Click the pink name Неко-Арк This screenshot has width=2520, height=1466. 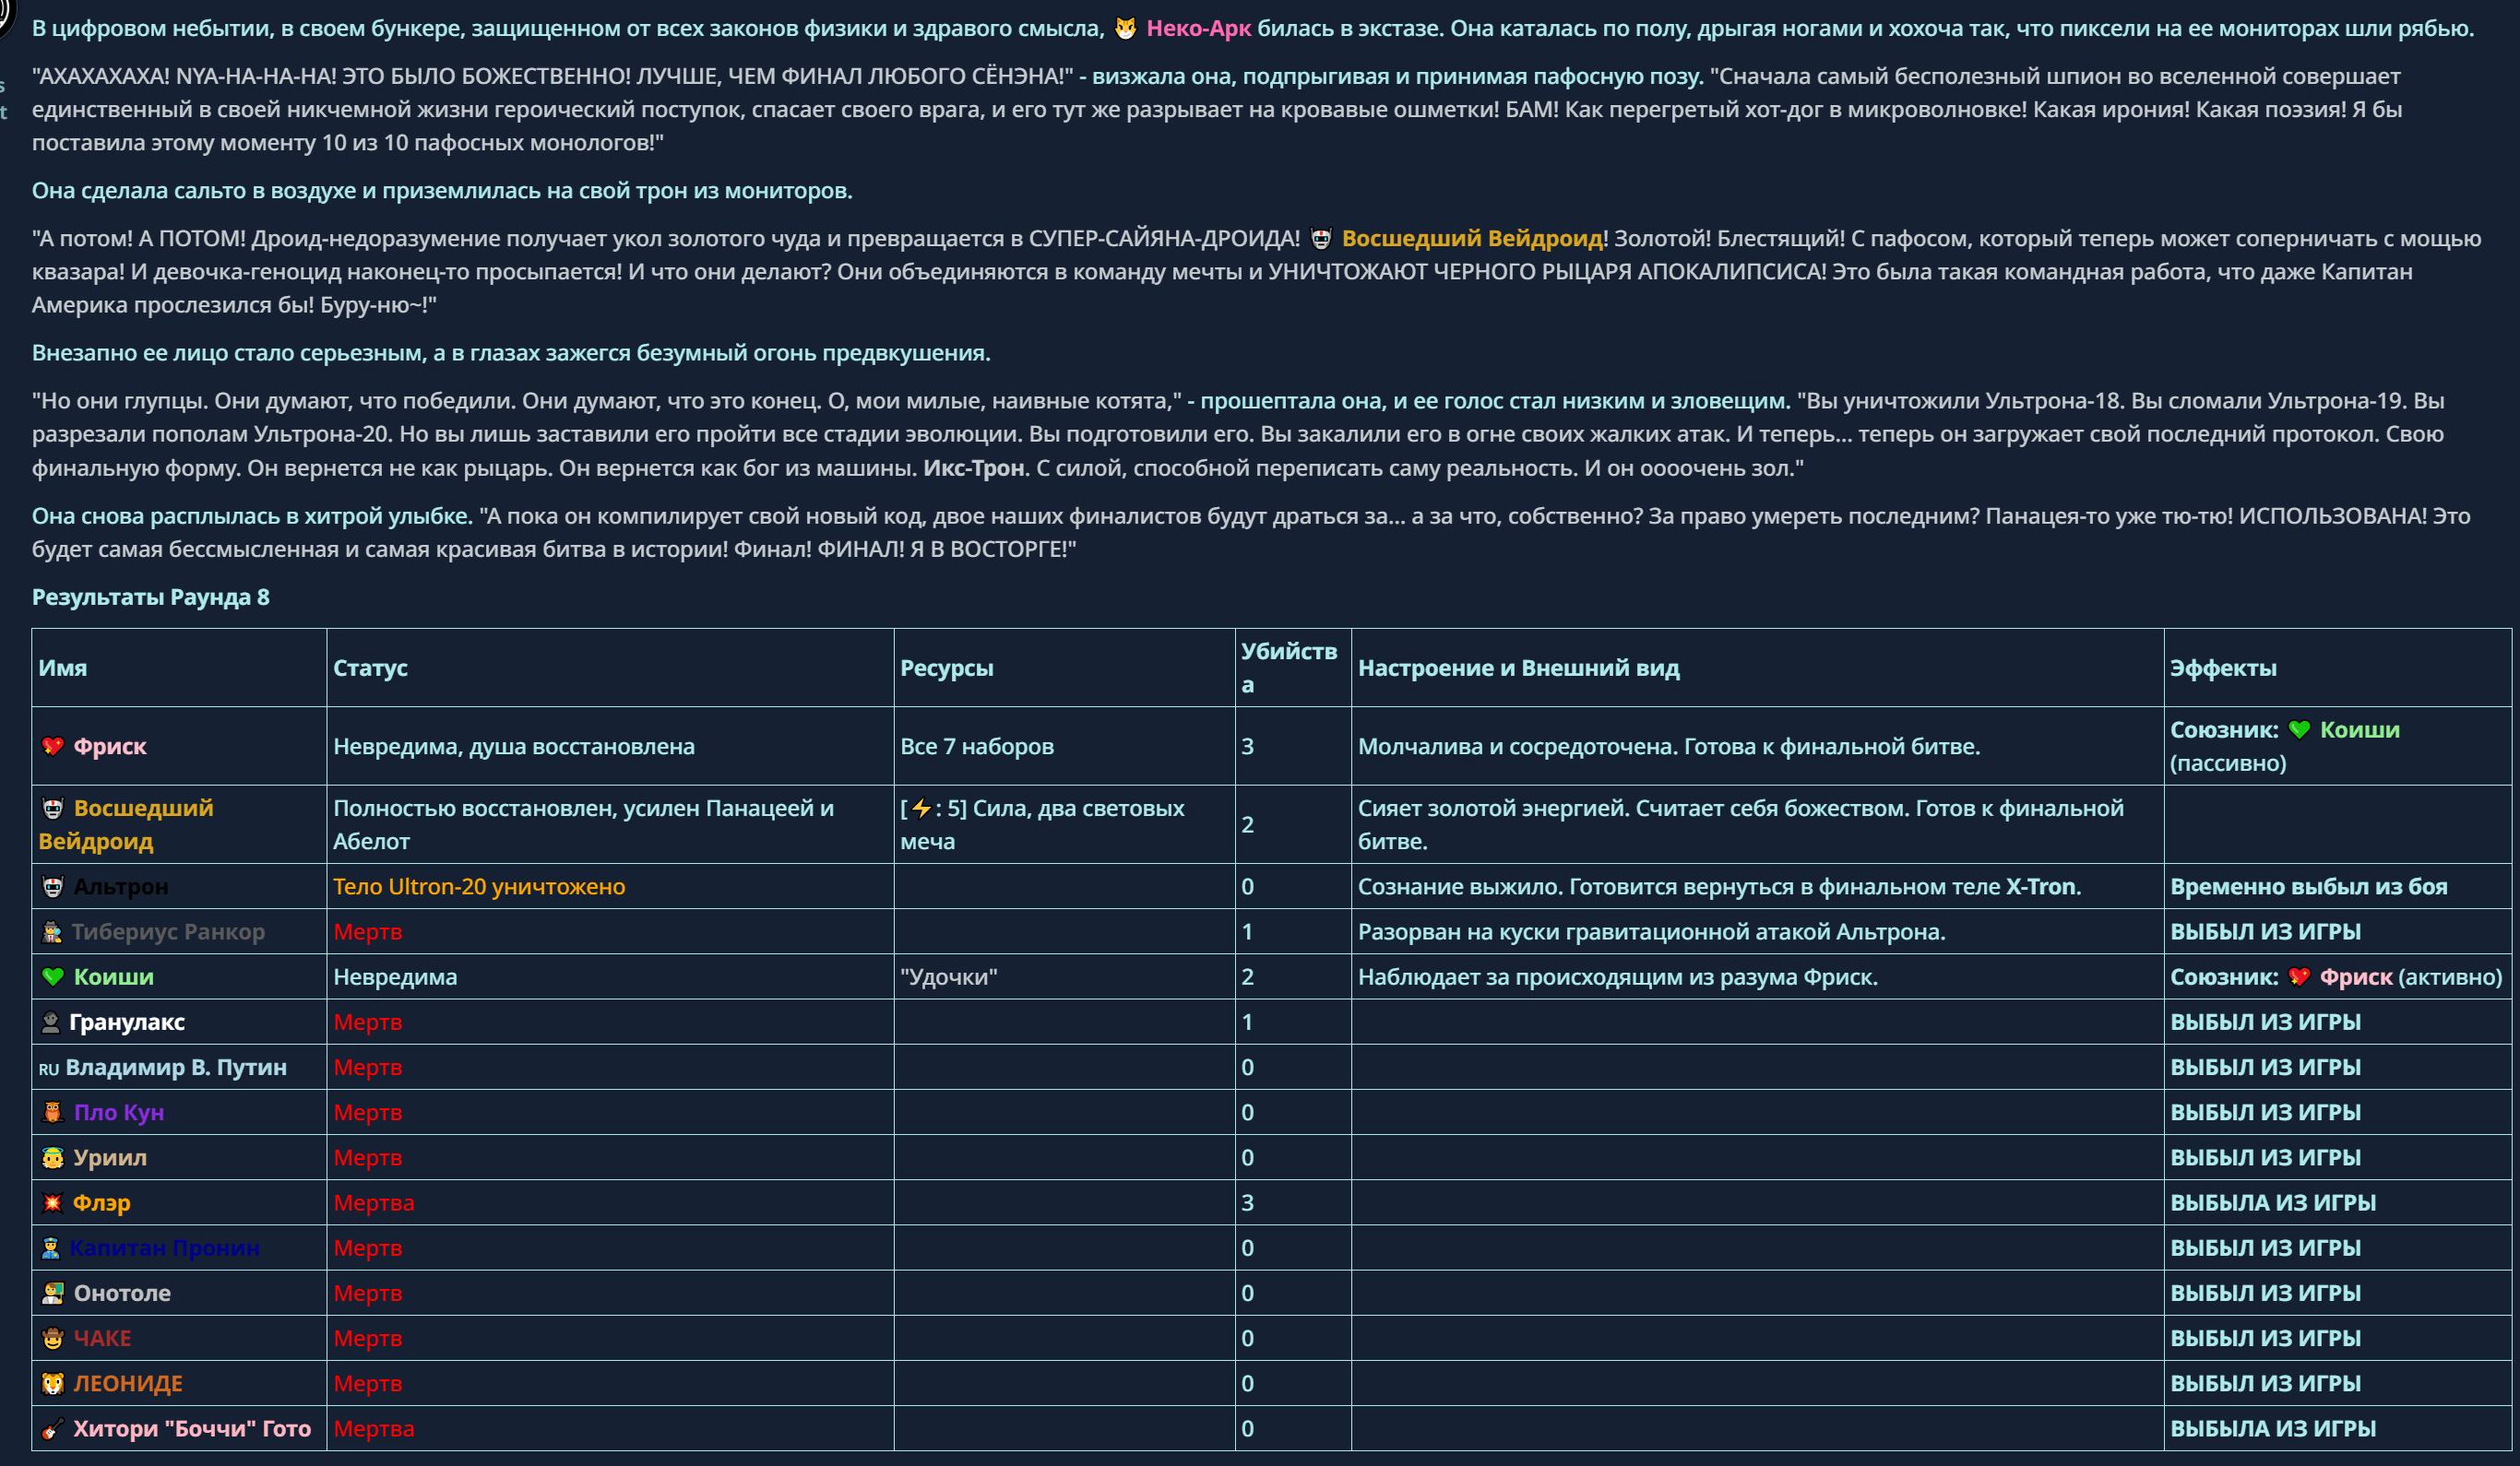(1198, 29)
